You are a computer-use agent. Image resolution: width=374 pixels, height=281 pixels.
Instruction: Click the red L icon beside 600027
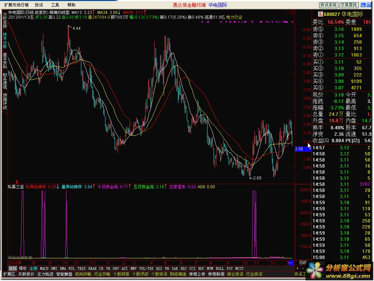[320, 14]
